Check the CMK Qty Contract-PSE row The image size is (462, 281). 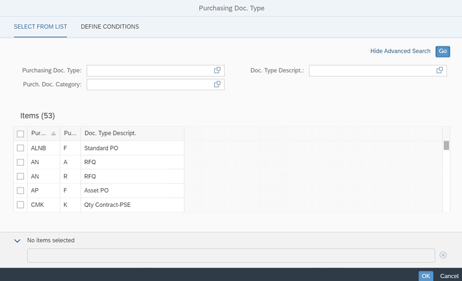(x=20, y=205)
